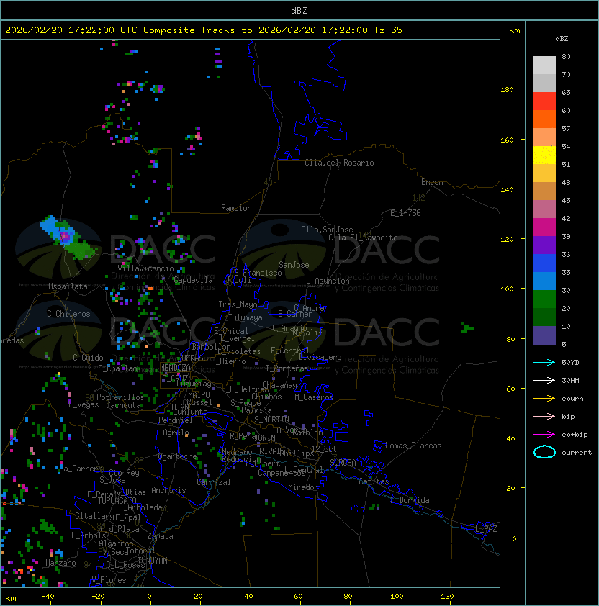Screen dimensions: 599x606
Task: Select the V_Flores map label
Action: [x=109, y=580]
